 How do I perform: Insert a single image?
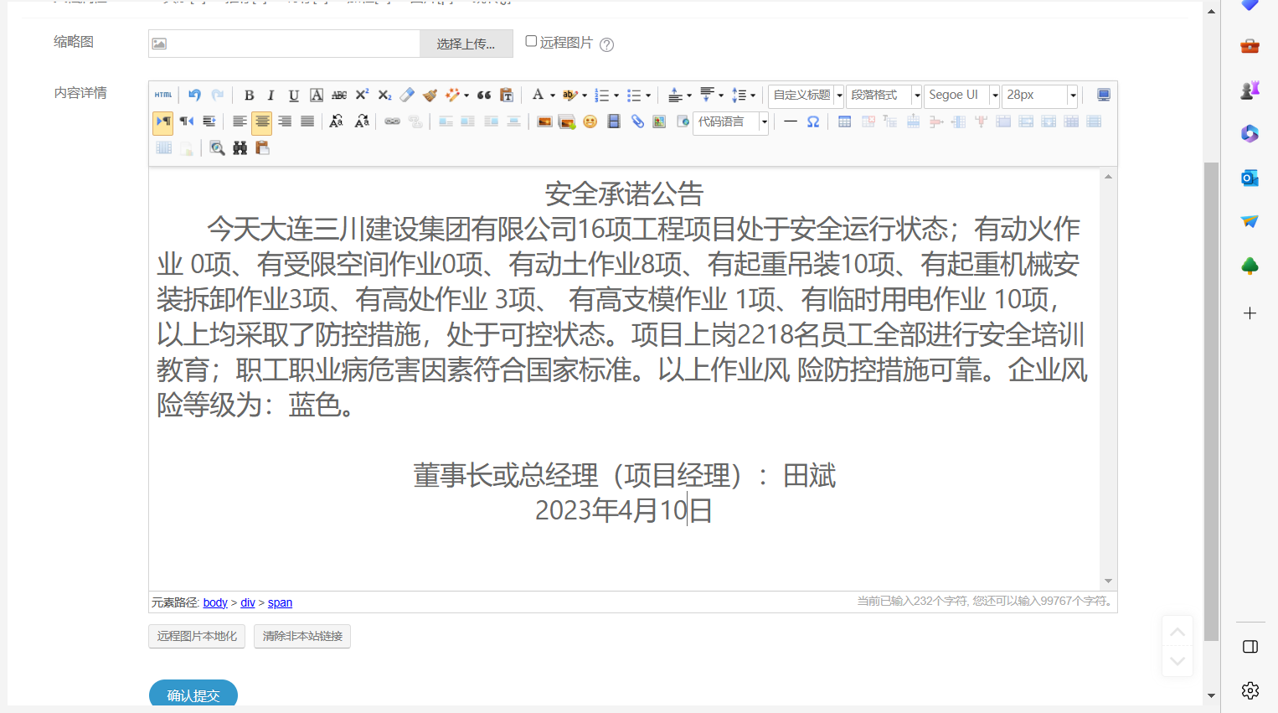544,121
